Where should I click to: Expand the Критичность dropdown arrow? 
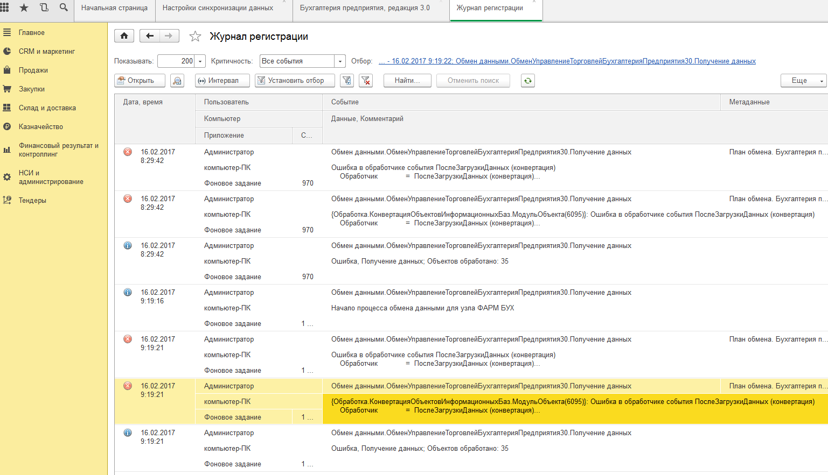point(340,61)
